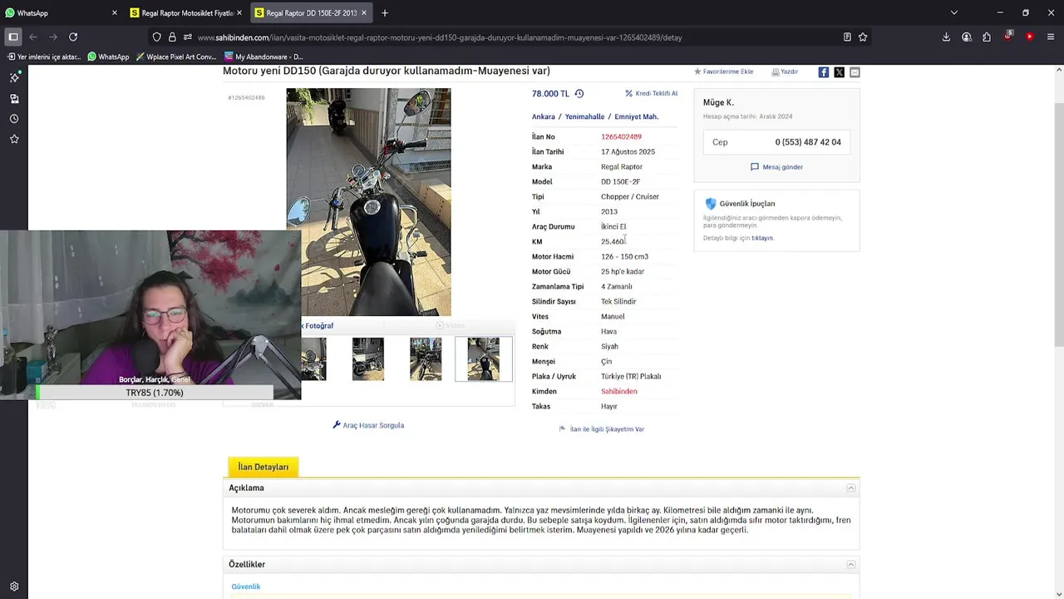Reload the current page
The image size is (1064, 599).
pyautogui.click(x=73, y=37)
